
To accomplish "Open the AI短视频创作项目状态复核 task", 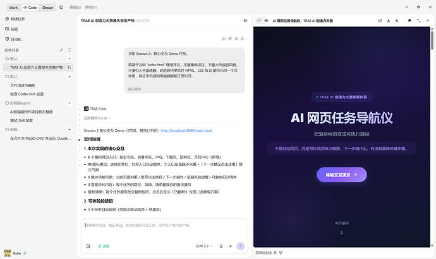I will tap(32, 112).
